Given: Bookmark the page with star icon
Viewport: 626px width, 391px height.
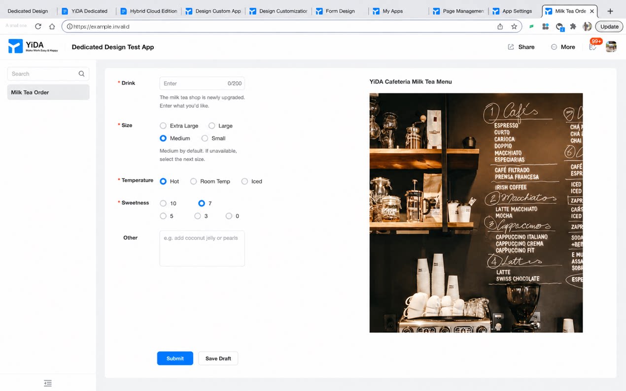Looking at the screenshot, I should [514, 27].
